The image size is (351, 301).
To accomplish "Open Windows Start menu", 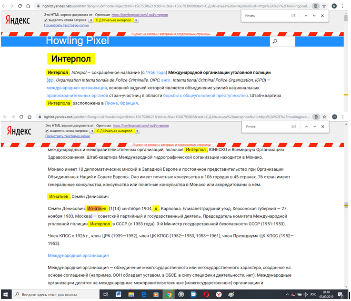I will [5, 294].
